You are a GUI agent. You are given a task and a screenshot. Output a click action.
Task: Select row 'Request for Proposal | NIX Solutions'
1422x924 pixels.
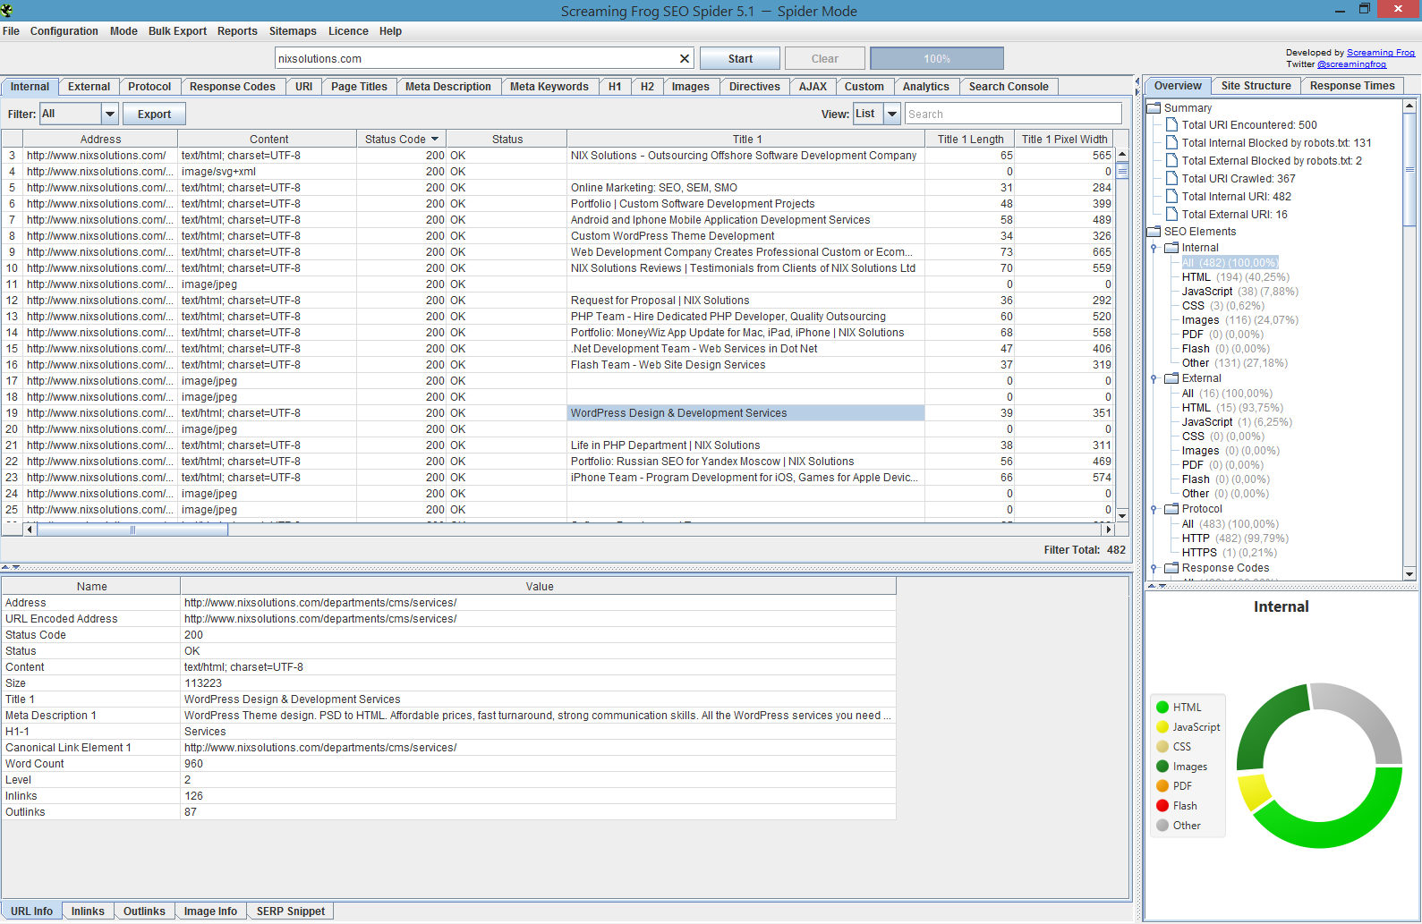tap(558, 301)
